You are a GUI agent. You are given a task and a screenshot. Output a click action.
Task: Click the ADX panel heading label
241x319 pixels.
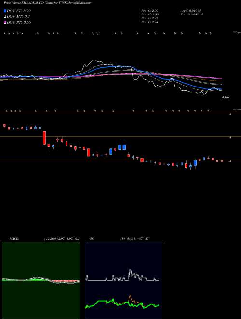pyautogui.click(x=92, y=238)
